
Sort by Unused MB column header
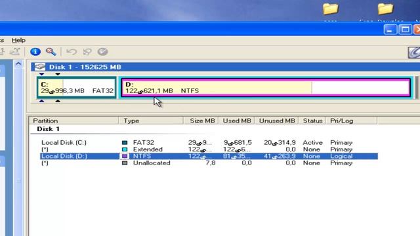tap(276, 121)
